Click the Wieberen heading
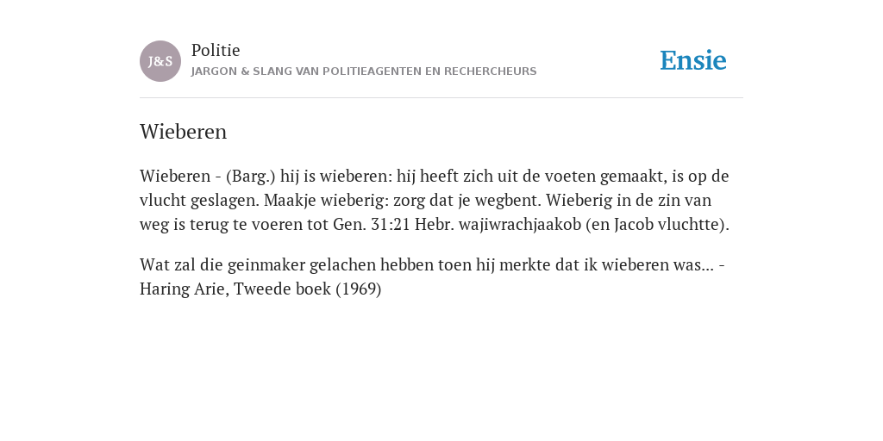 coord(183,132)
